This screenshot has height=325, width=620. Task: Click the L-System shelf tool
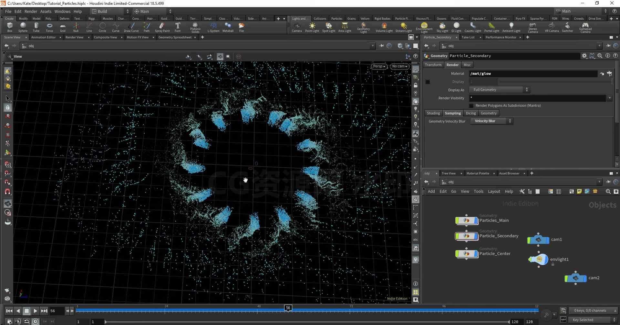[x=213, y=27]
